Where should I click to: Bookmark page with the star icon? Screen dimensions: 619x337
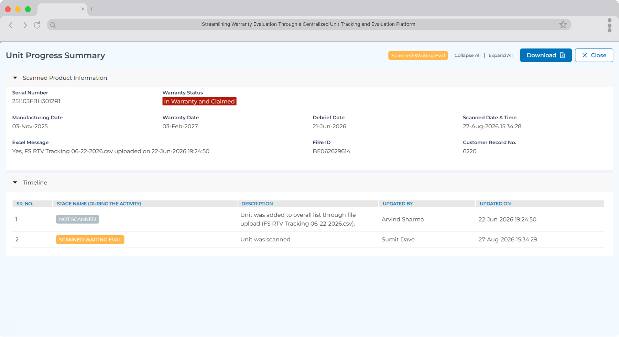(x=563, y=24)
